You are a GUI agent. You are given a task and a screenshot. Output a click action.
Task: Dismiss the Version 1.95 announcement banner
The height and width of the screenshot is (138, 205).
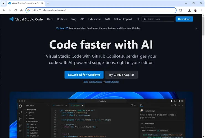(197, 28)
